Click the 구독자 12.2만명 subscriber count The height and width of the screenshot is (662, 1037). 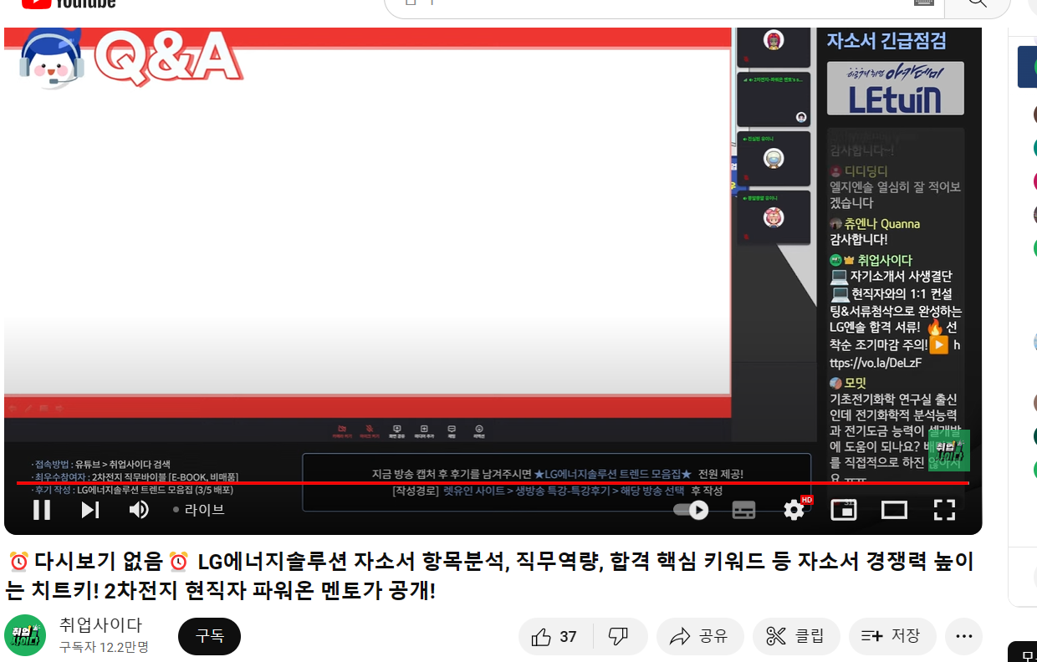(x=105, y=647)
